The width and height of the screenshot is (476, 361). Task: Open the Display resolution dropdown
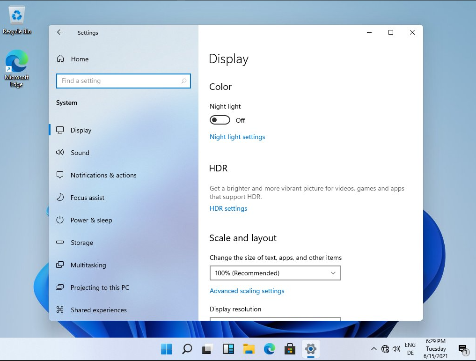tap(275, 319)
